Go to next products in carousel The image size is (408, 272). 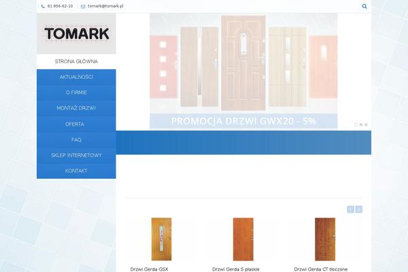[359, 209]
